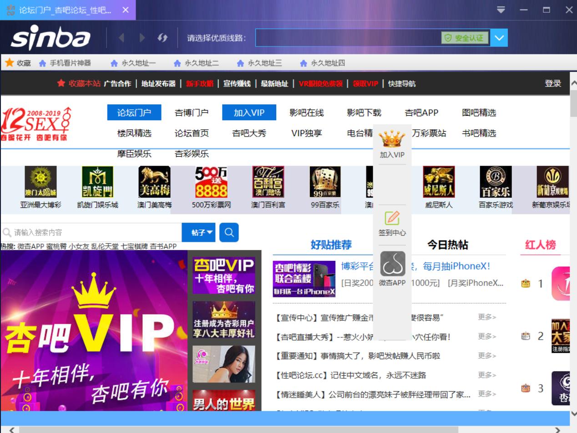Click the 威尼斯人 ad icon
The height and width of the screenshot is (433, 577).
(439, 182)
